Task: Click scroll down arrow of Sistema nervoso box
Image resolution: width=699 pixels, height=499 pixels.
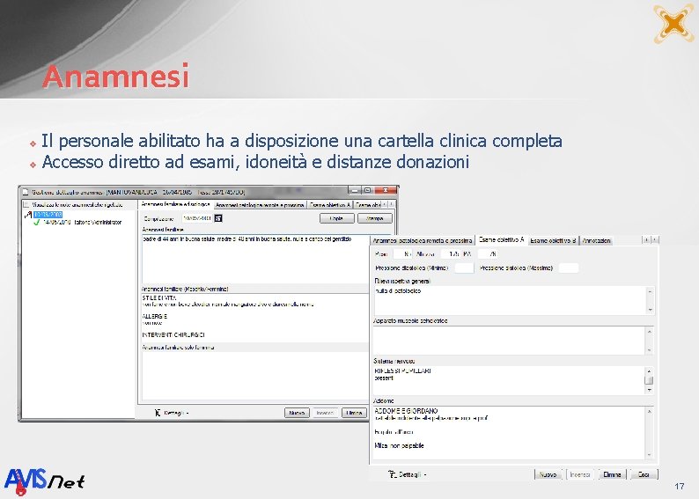Action: pyautogui.click(x=650, y=390)
